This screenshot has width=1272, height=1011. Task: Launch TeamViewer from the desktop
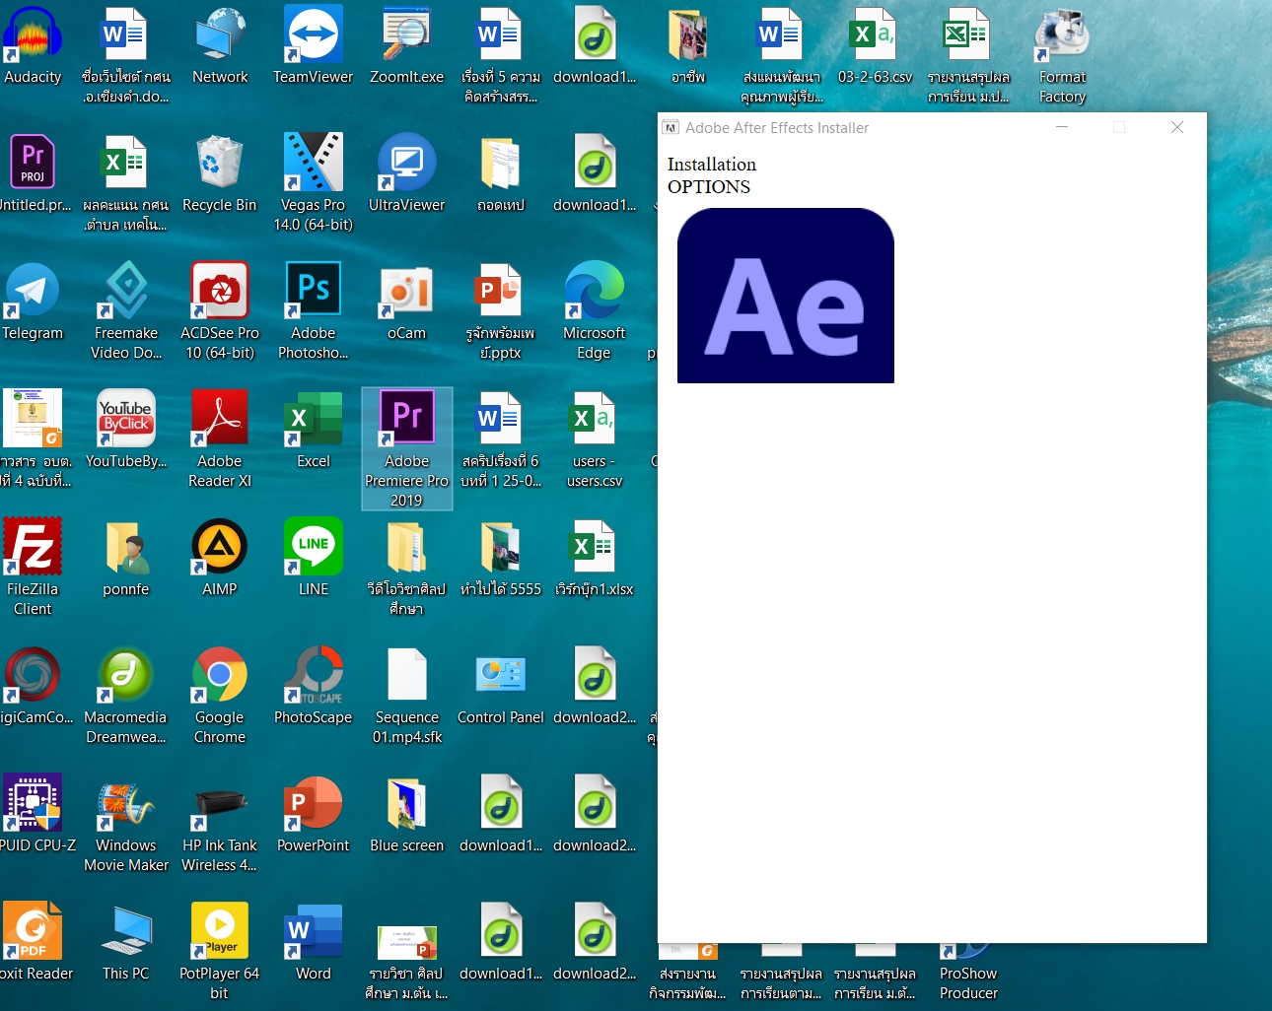313,45
